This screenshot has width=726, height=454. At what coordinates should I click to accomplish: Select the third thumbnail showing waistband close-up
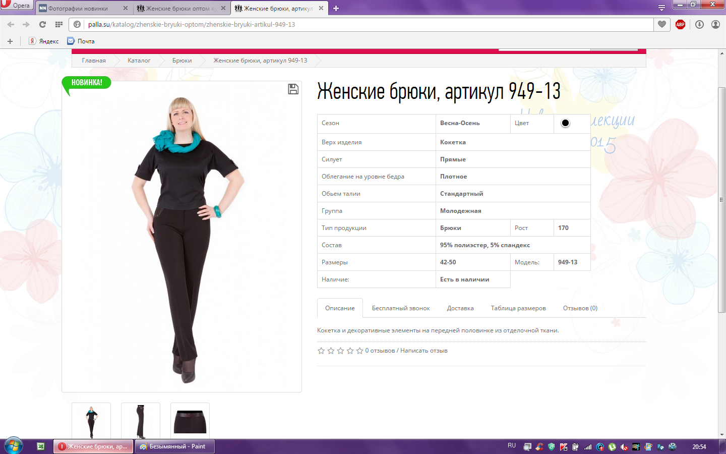tap(190, 421)
